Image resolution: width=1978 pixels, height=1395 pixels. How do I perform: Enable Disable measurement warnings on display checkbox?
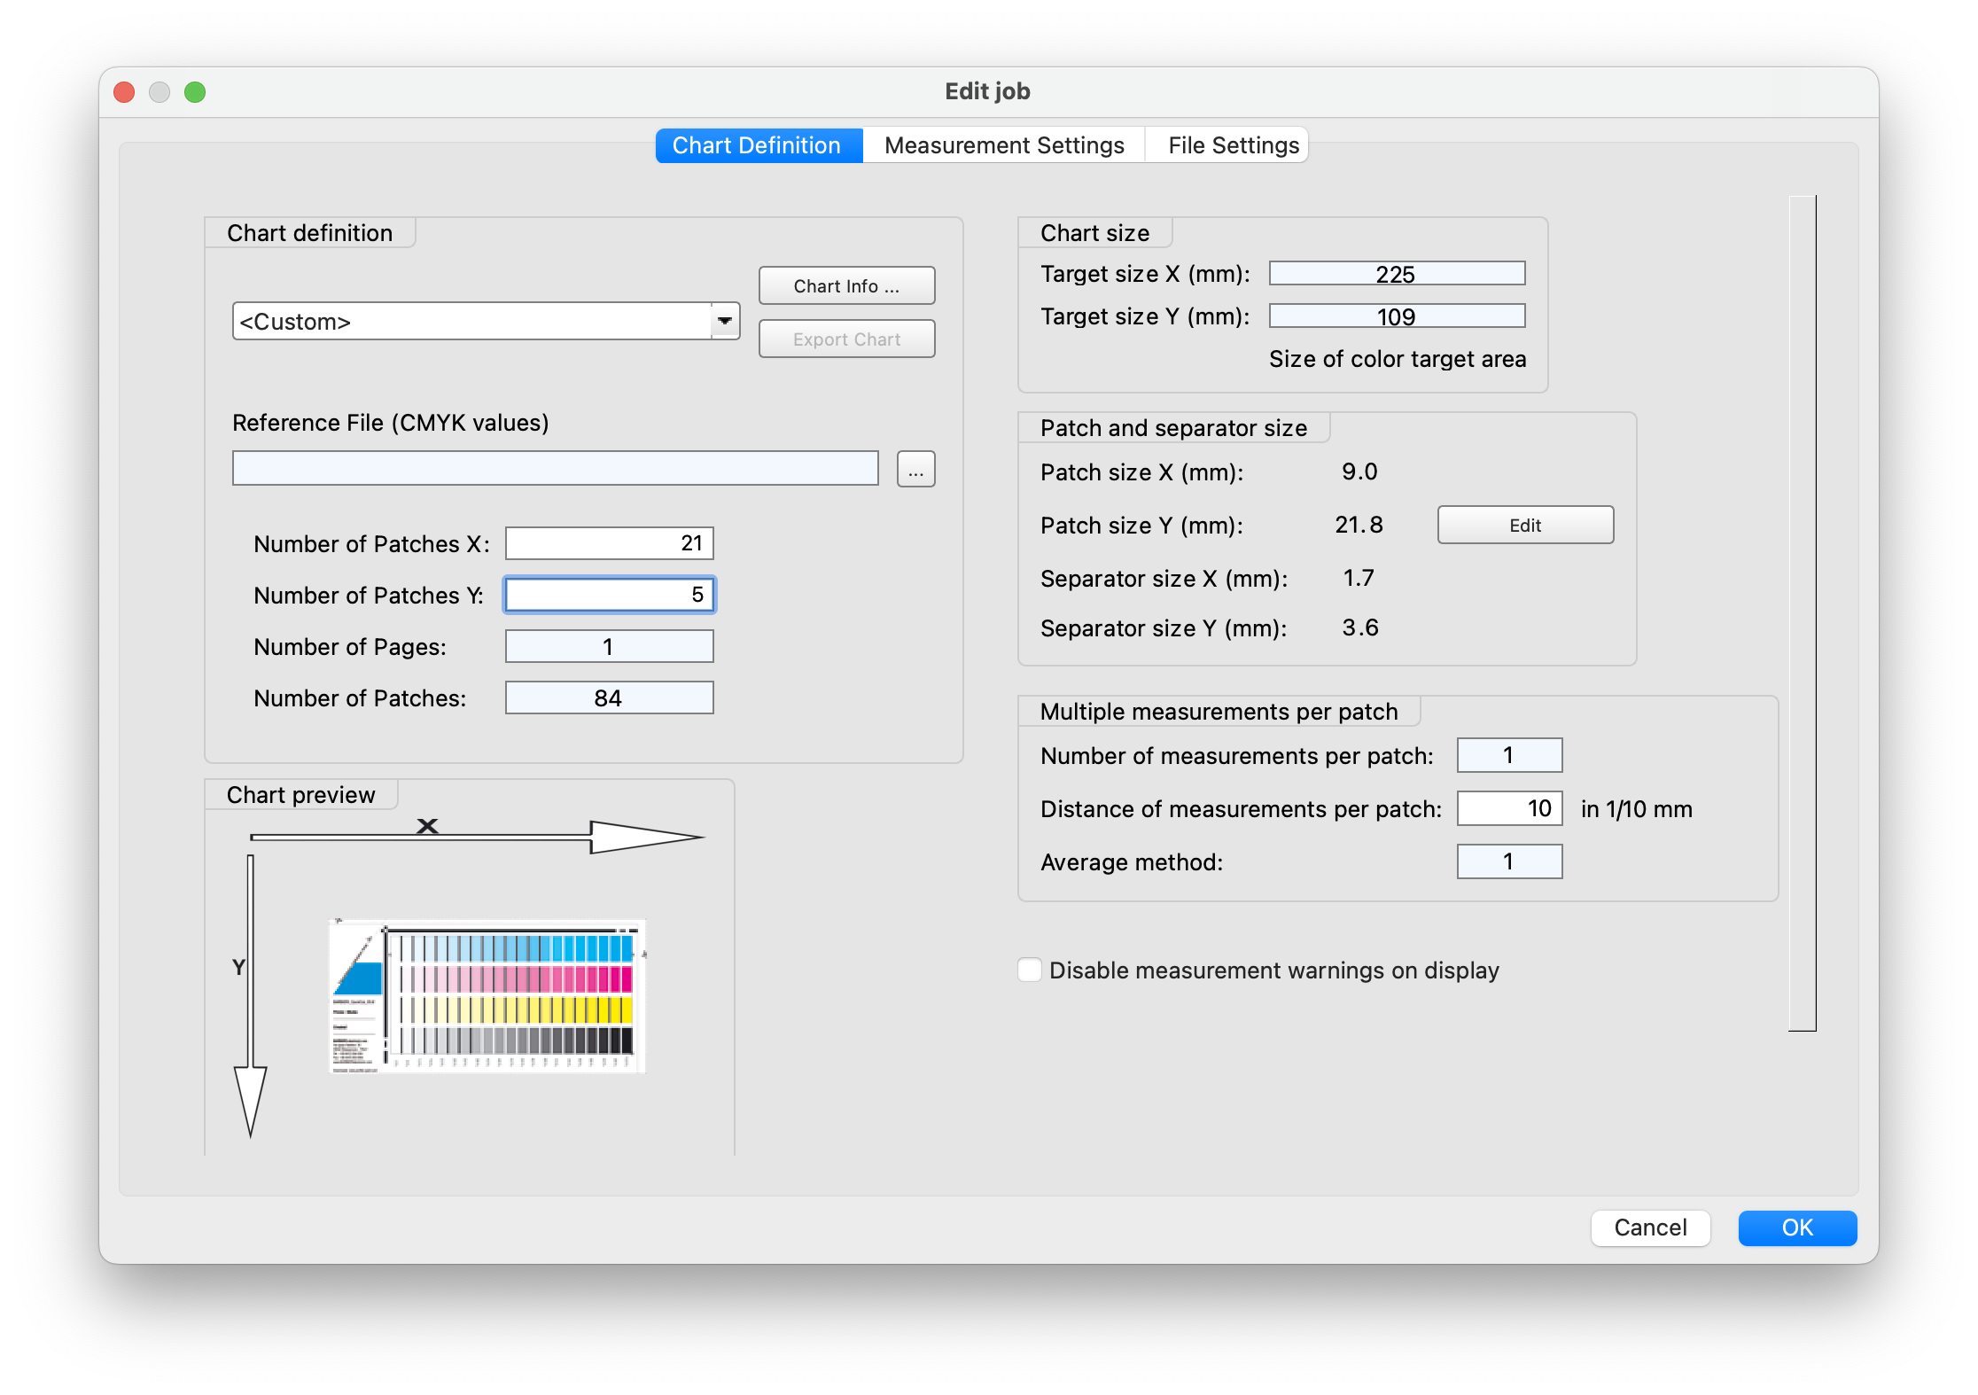[1030, 970]
